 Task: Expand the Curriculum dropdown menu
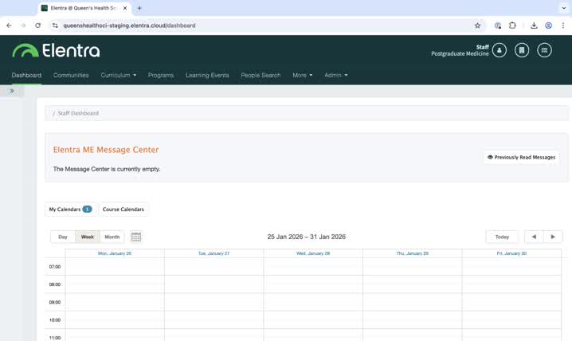click(x=119, y=75)
